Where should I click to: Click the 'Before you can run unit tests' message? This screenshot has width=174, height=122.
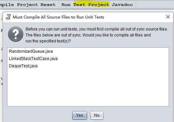pyautogui.click(x=96, y=29)
